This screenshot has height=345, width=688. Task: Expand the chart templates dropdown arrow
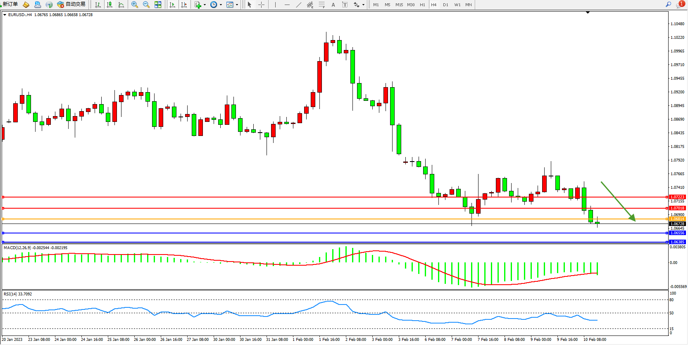coord(237,5)
